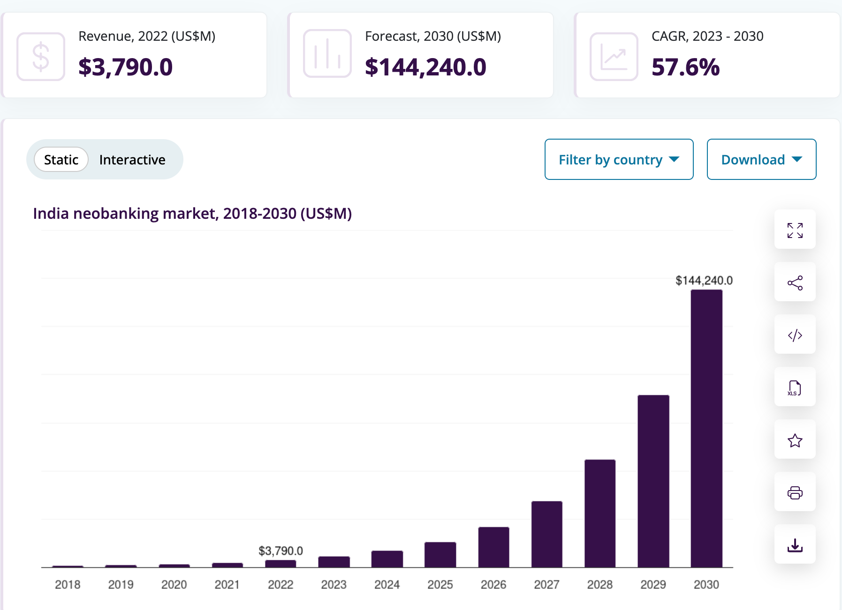The height and width of the screenshot is (610, 842).
Task: Switch to the Static chart view
Action: (x=61, y=160)
